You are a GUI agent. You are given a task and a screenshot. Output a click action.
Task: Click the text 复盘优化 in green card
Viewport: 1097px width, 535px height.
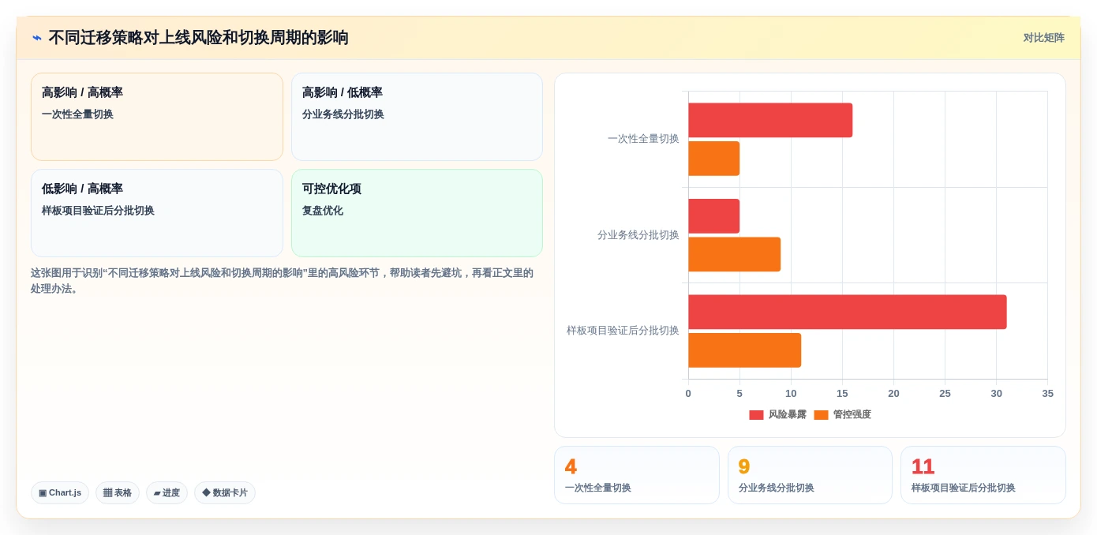pos(323,211)
